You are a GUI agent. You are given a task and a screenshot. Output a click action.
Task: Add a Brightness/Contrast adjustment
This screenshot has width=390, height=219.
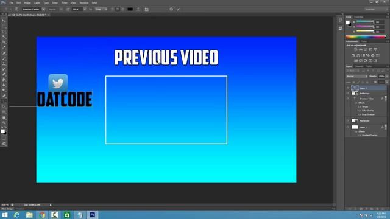(355, 50)
